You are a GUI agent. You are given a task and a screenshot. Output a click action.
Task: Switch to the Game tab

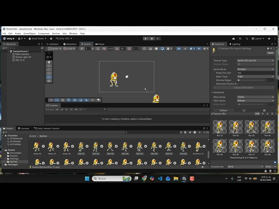point(100,44)
